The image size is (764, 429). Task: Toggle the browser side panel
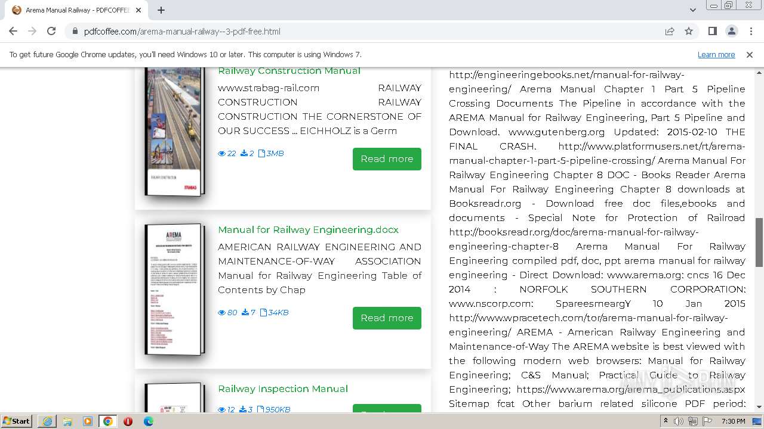tap(712, 31)
